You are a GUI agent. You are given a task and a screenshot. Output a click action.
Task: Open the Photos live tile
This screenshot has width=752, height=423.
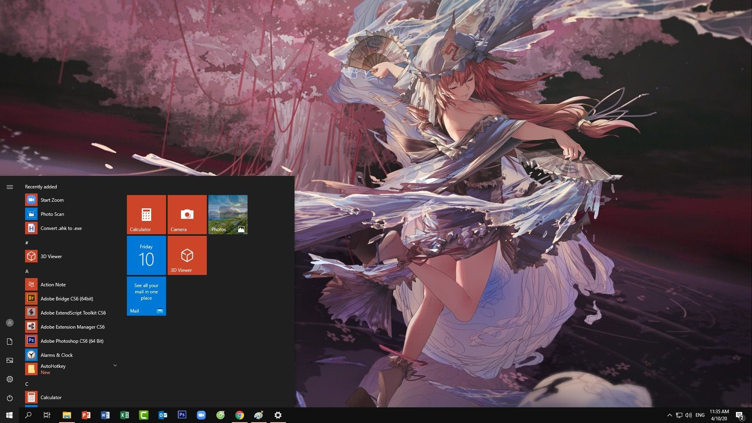[228, 214]
